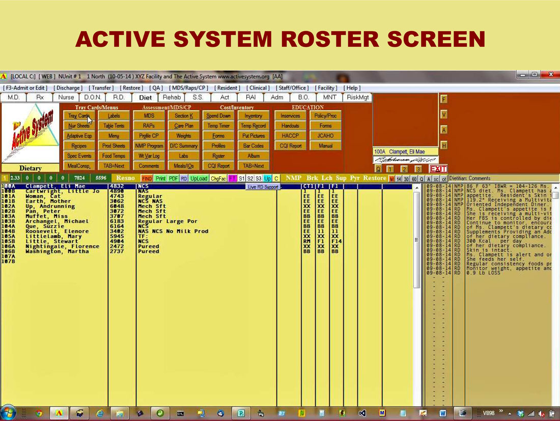Open the Clinical menu
Image resolution: width=560 pixels, height=421 pixels.
coord(258,88)
